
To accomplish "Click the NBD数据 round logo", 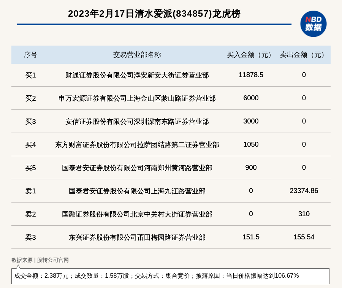I will pos(313,24).
